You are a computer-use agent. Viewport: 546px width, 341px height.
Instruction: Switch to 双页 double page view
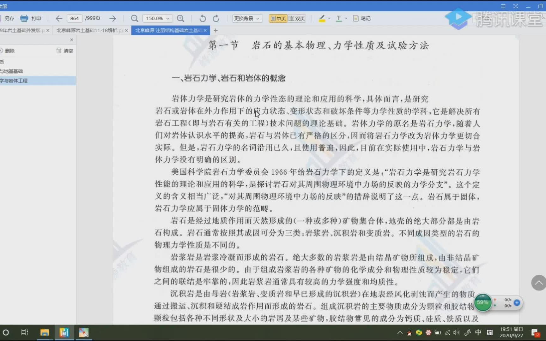[x=297, y=18]
